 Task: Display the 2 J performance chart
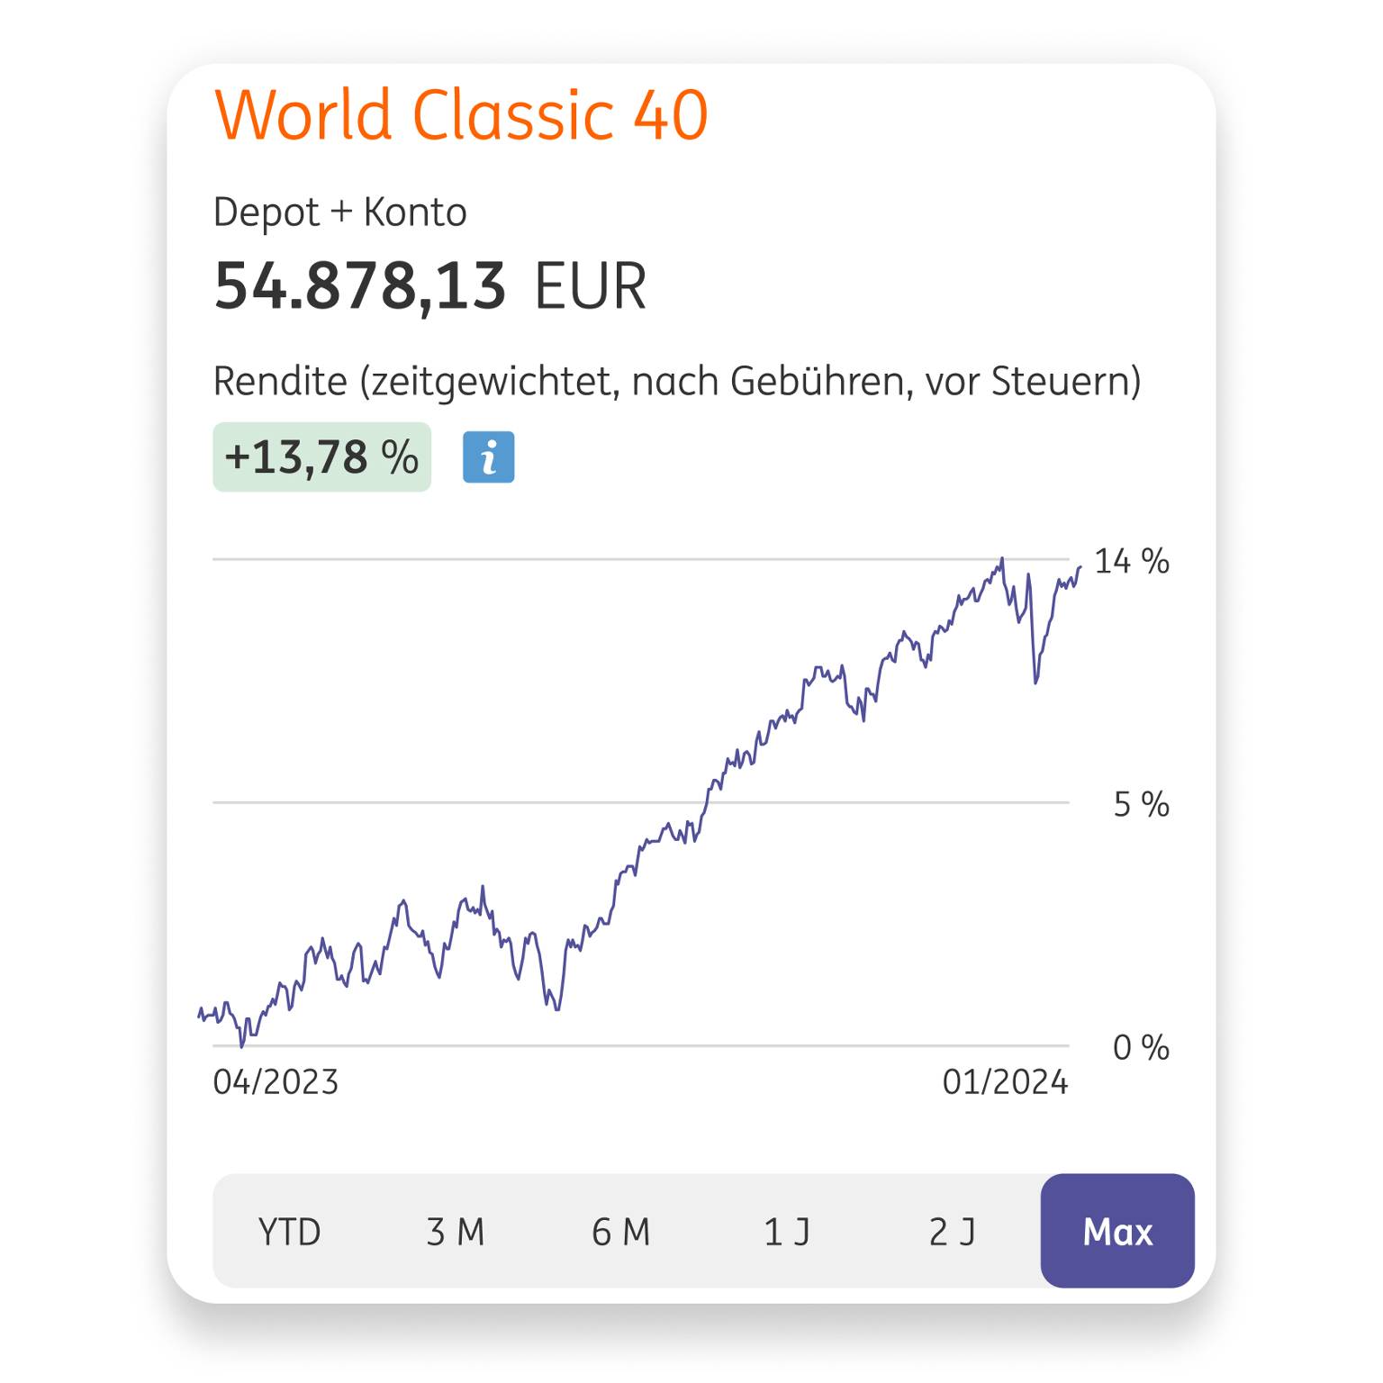coord(953,1232)
